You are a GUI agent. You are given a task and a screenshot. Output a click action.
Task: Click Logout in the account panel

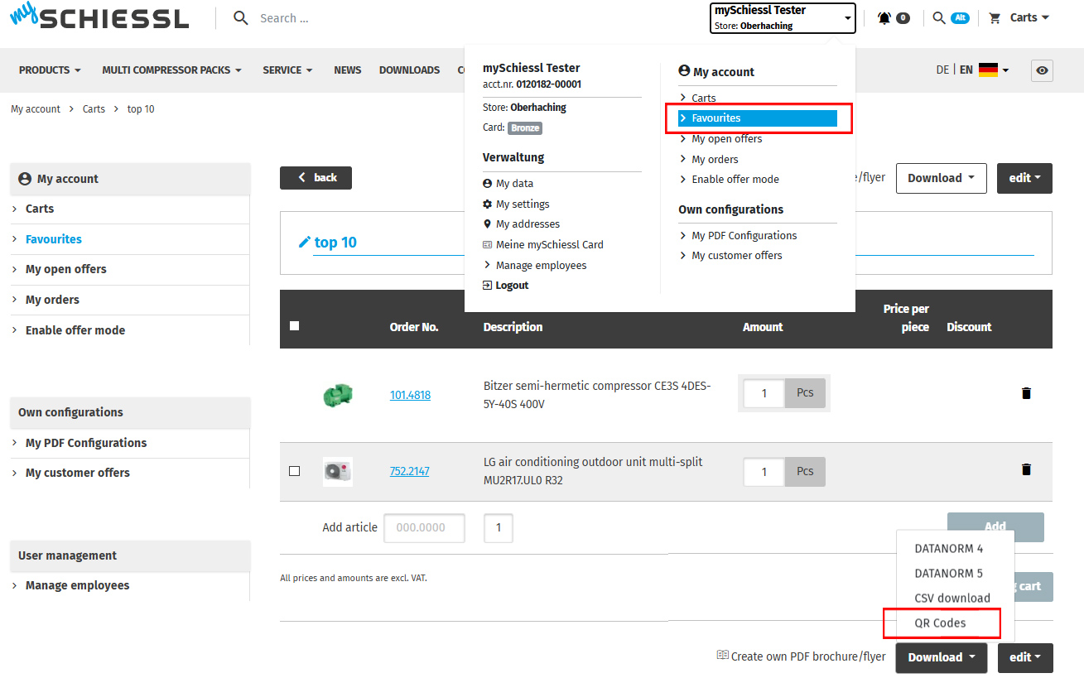pos(511,286)
